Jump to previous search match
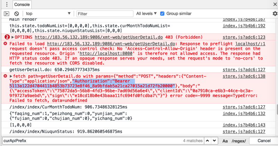This screenshot has width=278, height=146. (x=207, y=141)
